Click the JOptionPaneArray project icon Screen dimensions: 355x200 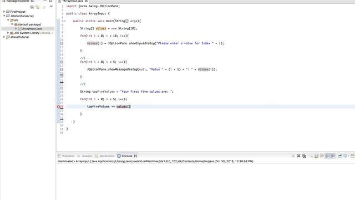click(x=8, y=16)
